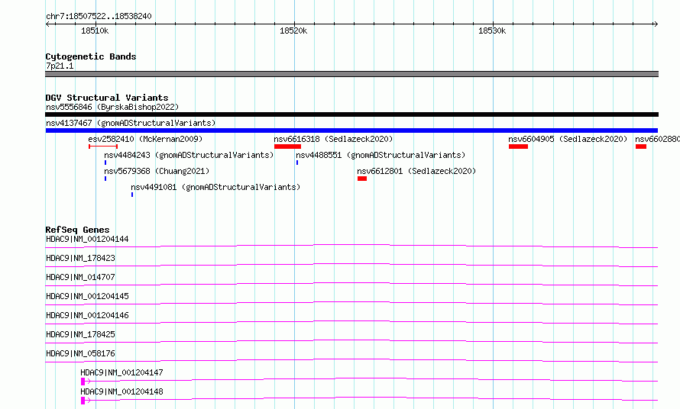Click the 18520k ruler tick label
This screenshot has height=409, width=680.
coord(293,31)
